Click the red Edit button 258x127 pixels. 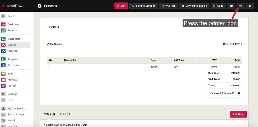121,6
